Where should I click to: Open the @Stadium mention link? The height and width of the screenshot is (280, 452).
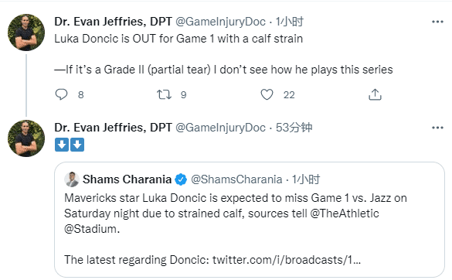(90, 229)
